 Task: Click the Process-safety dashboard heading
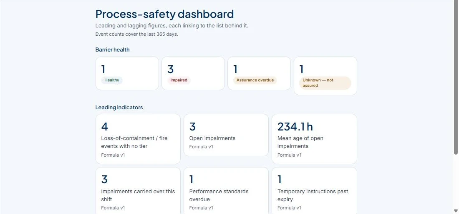[x=164, y=14]
